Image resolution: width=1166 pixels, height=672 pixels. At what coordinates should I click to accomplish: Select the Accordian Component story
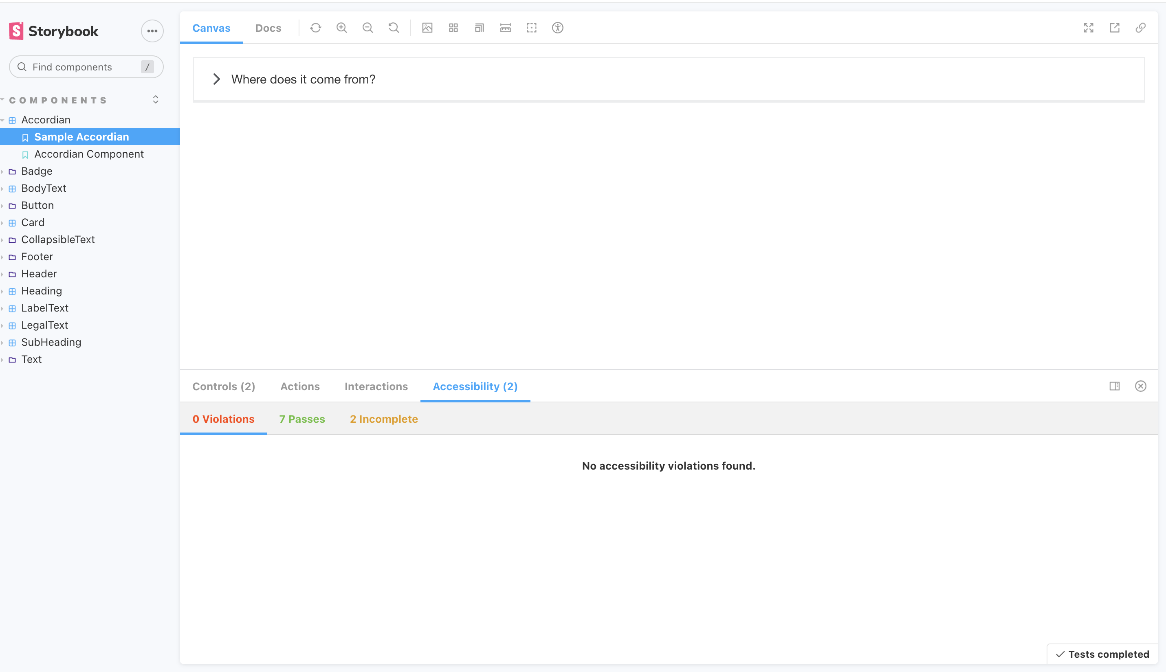coord(90,154)
